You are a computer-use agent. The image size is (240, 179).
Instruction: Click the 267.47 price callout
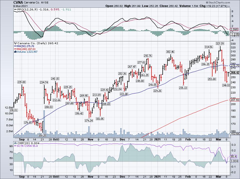point(132,67)
